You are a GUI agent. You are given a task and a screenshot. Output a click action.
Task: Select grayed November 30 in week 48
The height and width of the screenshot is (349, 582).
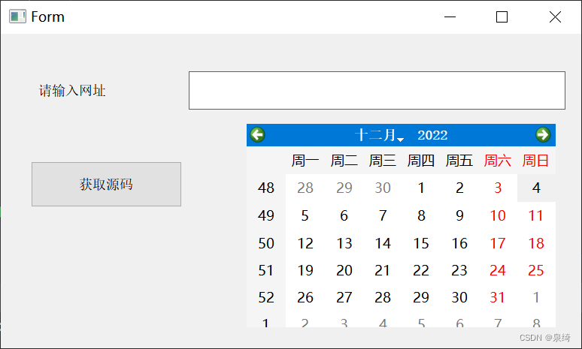tap(383, 188)
